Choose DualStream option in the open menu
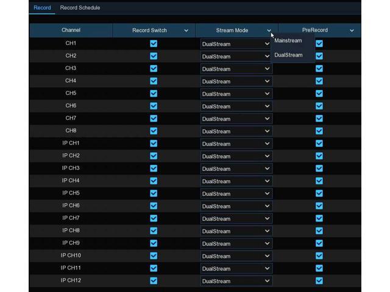Image resolution: width=390 pixels, height=292 pixels. pos(288,55)
